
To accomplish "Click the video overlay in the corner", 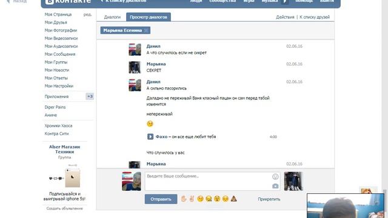I will 346,206.
